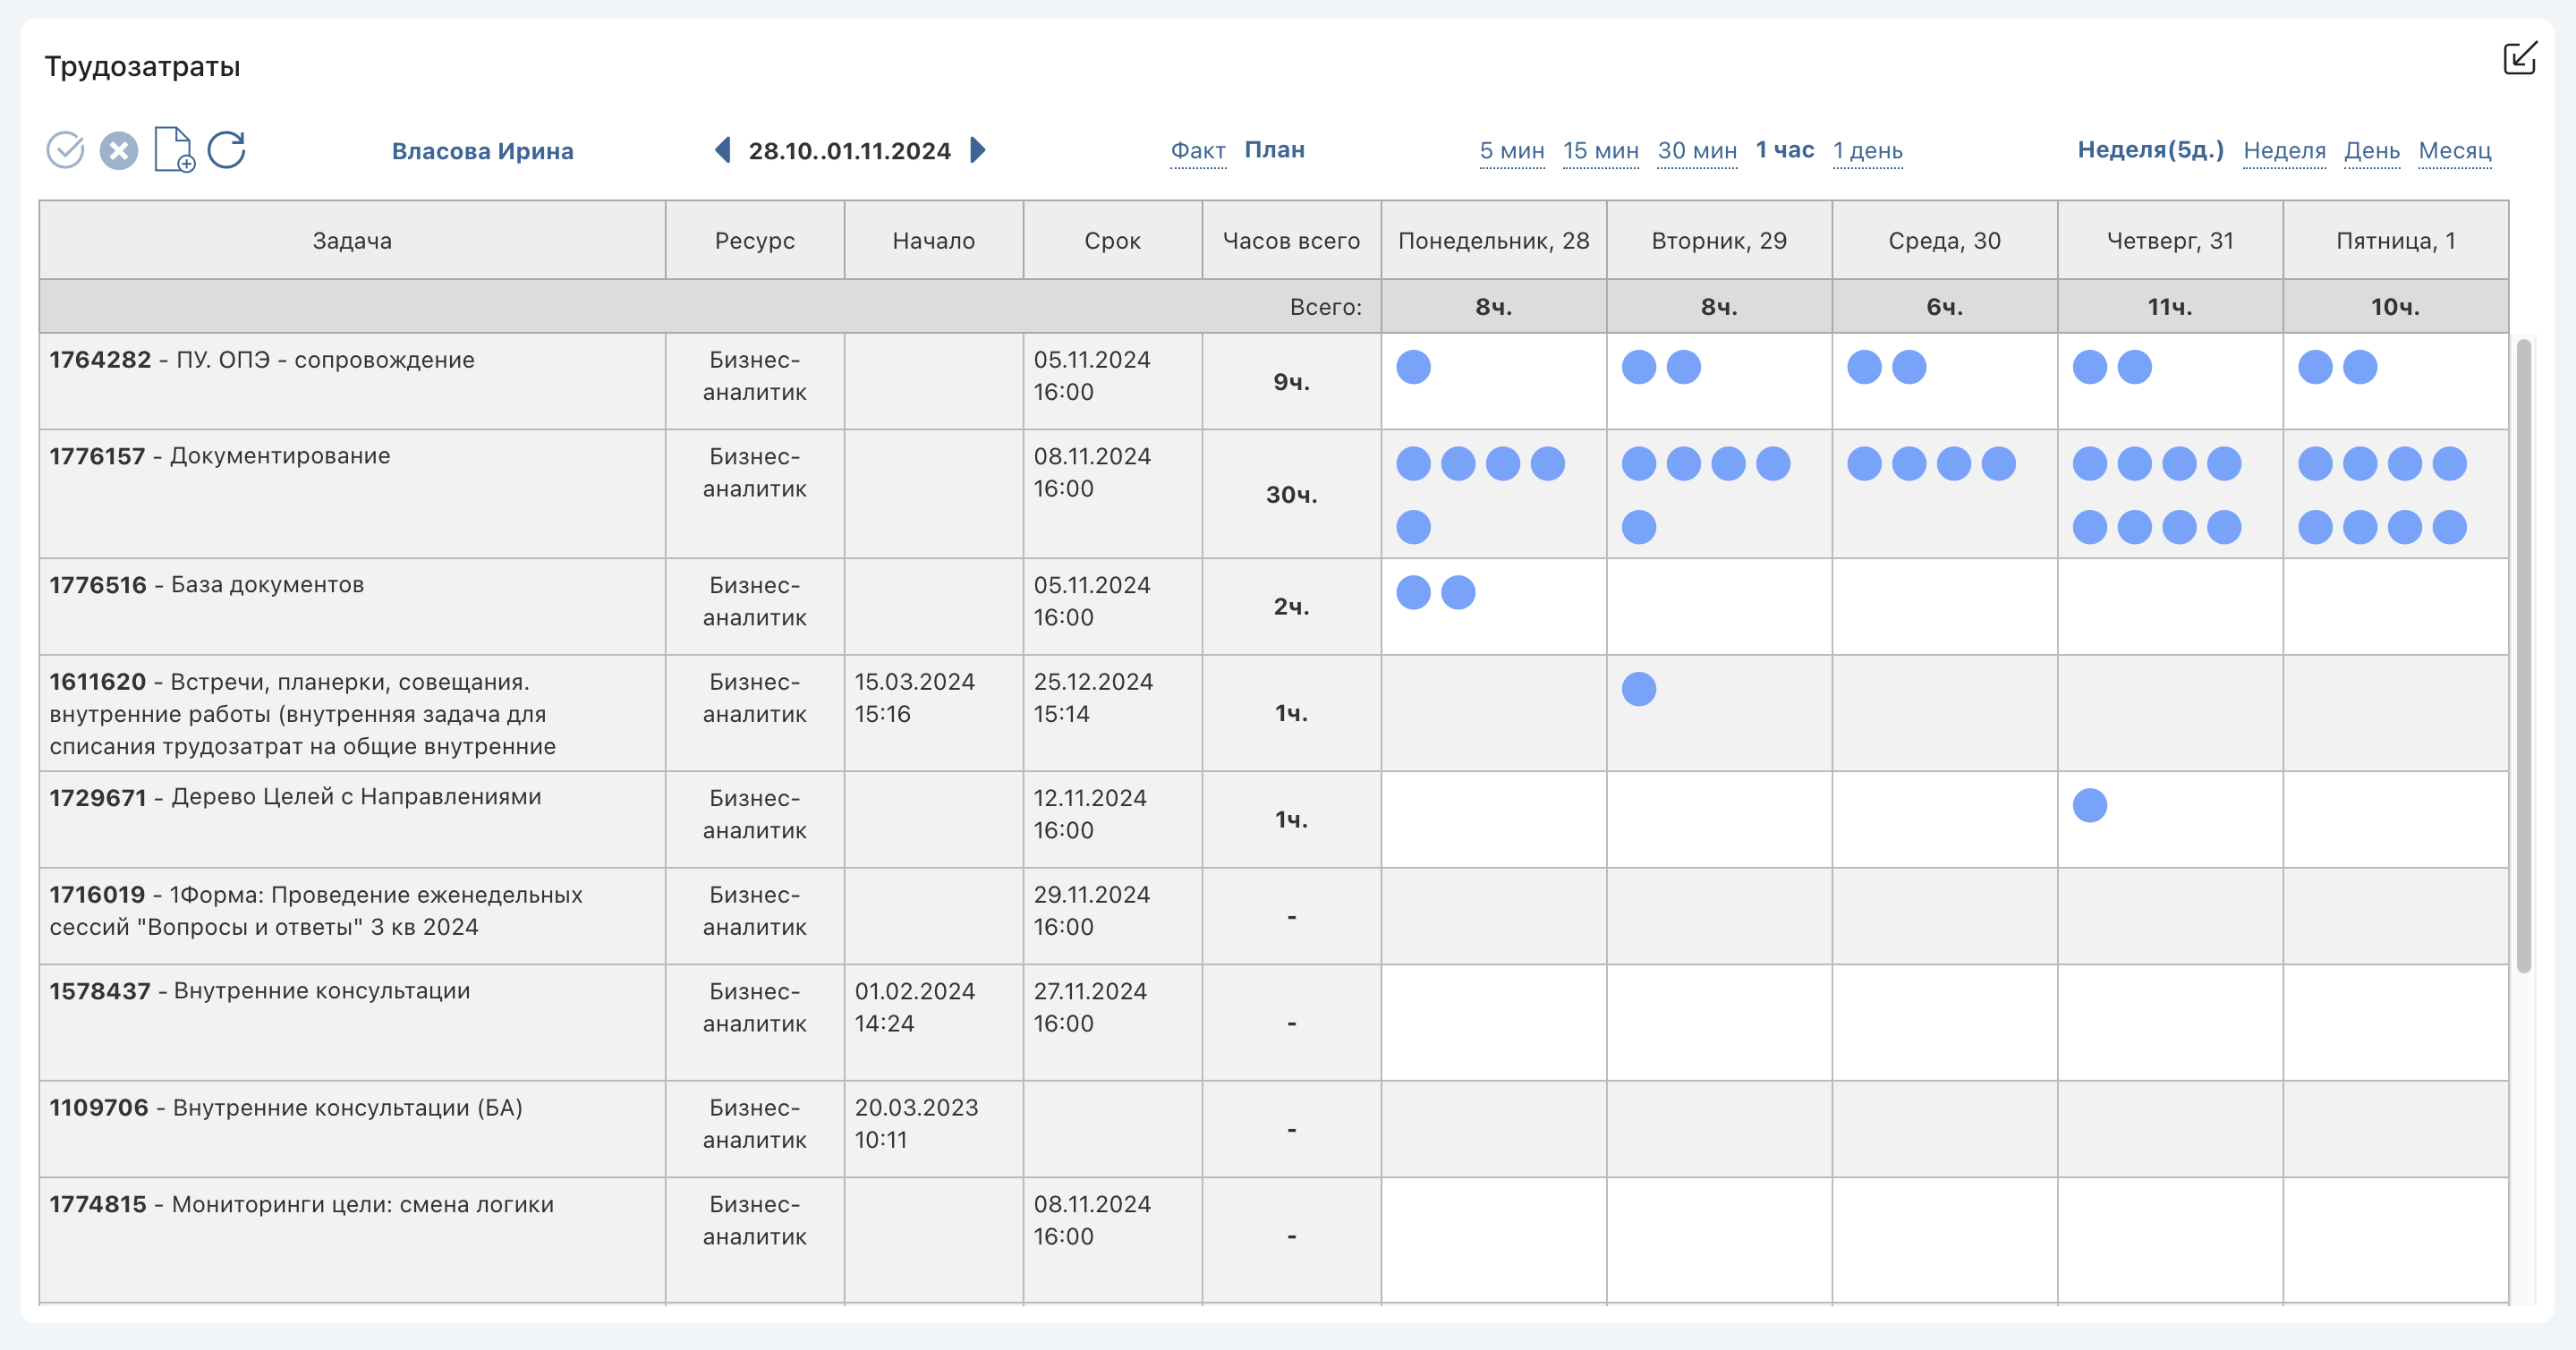Open task 1716019 1Форма еженедельных сессий

coord(316,910)
